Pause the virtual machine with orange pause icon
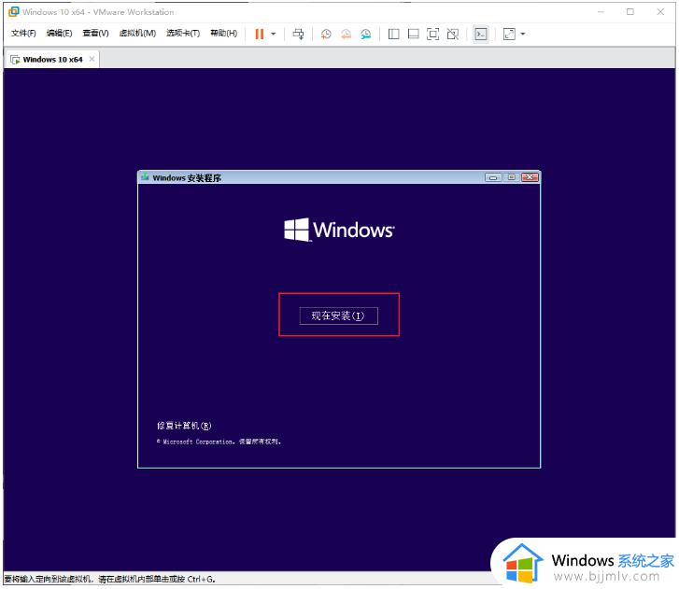The width and height of the screenshot is (679, 589). (260, 34)
